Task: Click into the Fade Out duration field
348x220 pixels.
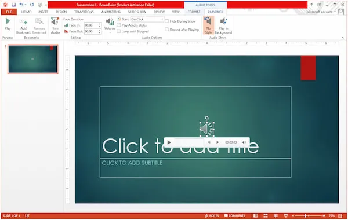Action: coord(91,31)
